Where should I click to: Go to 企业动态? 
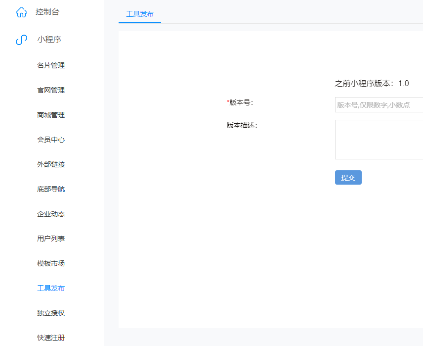[x=51, y=214]
